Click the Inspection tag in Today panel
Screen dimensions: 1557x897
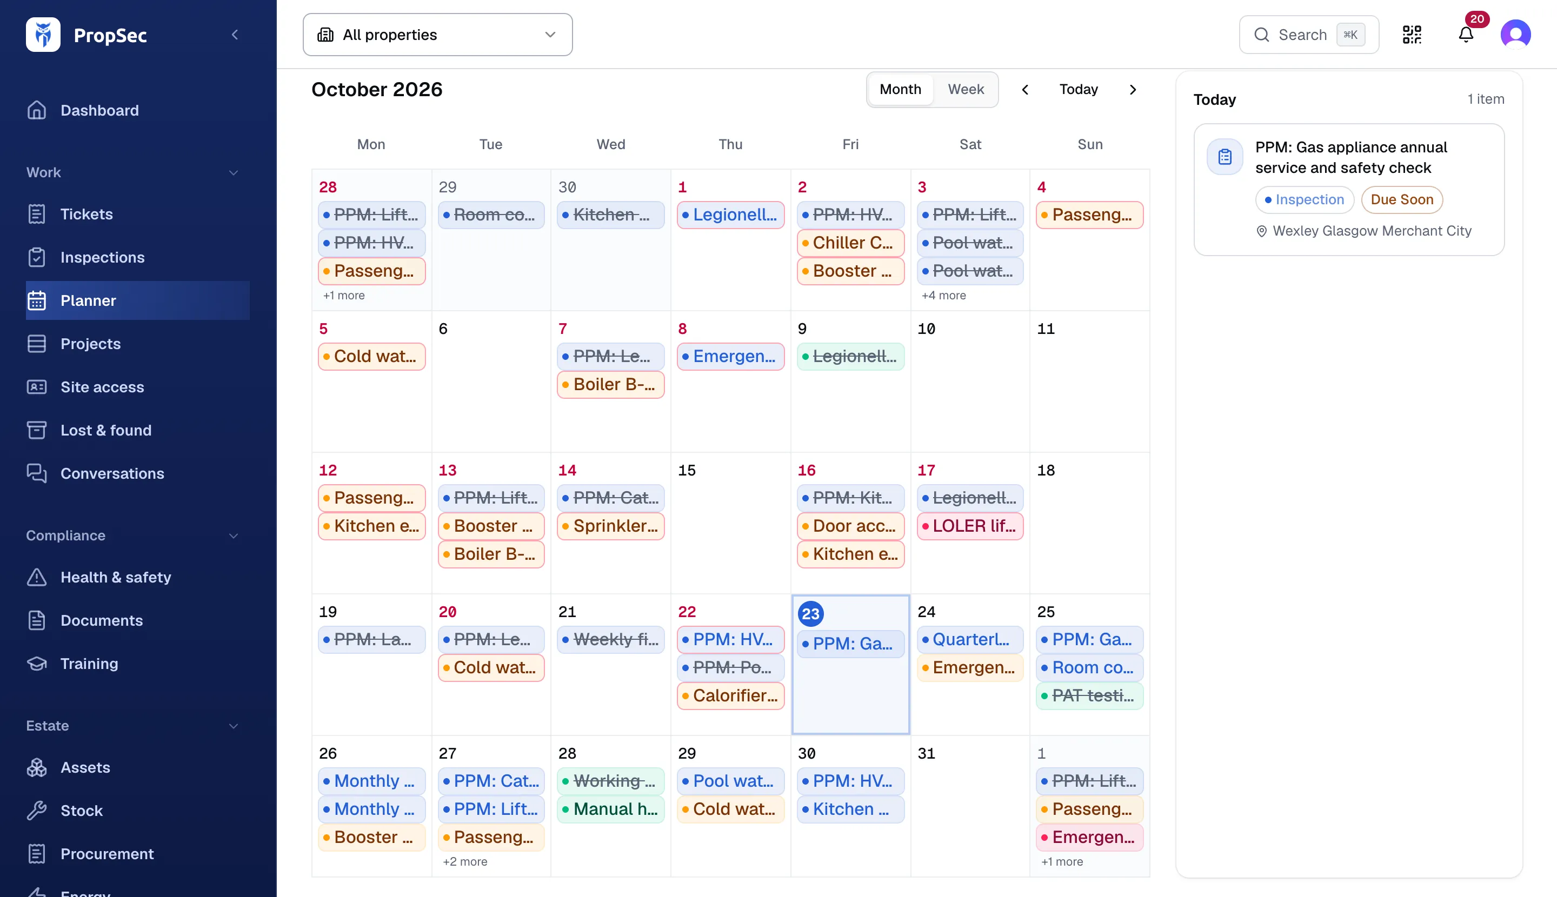tap(1305, 199)
